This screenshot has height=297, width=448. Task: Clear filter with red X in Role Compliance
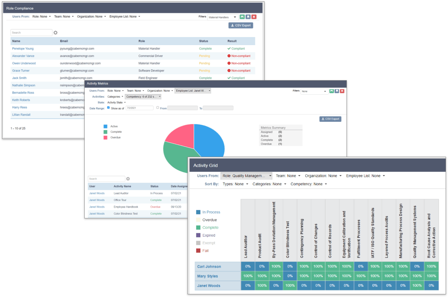[254, 17]
